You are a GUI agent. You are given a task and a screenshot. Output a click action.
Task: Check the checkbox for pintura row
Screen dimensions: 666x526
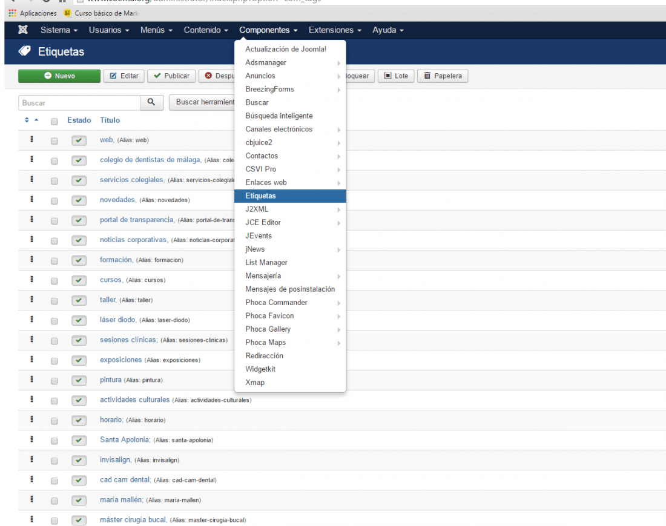pos(54,381)
